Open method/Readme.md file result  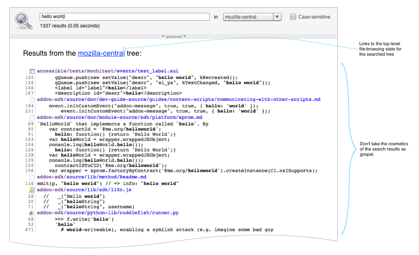point(91,177)
